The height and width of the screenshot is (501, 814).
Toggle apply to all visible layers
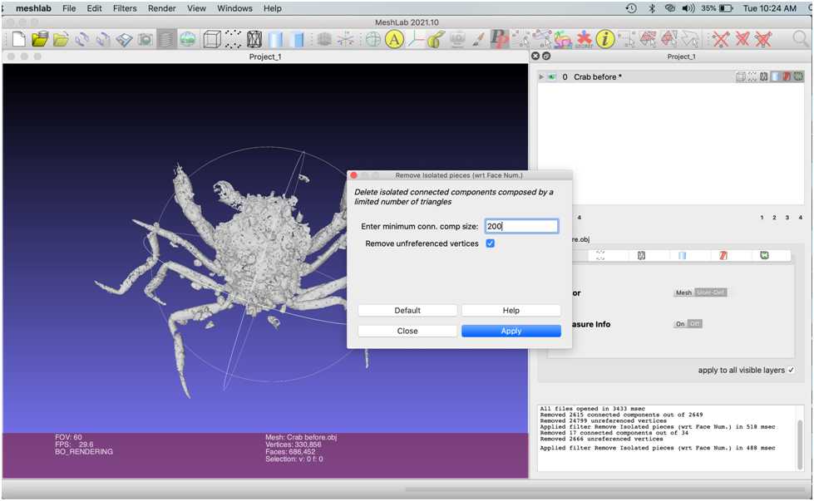[x=792, y=370]
